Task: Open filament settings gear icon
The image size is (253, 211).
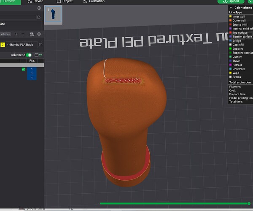Action: (39, 34)
